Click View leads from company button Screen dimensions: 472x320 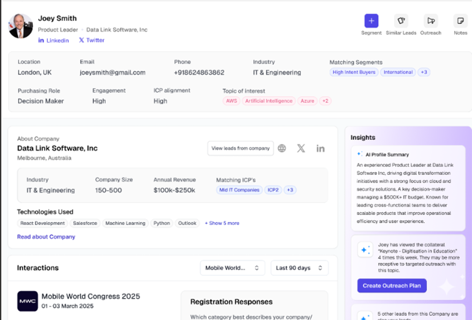pos(240,148)
